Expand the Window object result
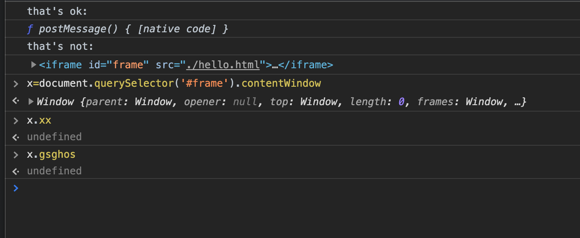This screenshot has height=238, width=580. [x=31, y=101]
